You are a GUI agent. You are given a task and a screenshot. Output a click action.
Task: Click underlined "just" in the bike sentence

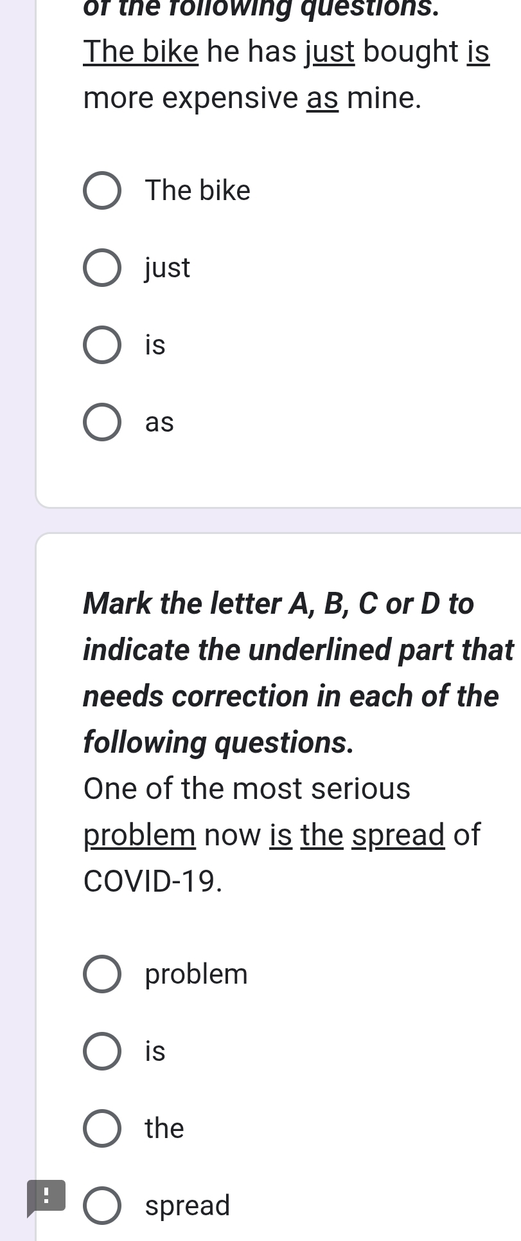coord(330,51)
